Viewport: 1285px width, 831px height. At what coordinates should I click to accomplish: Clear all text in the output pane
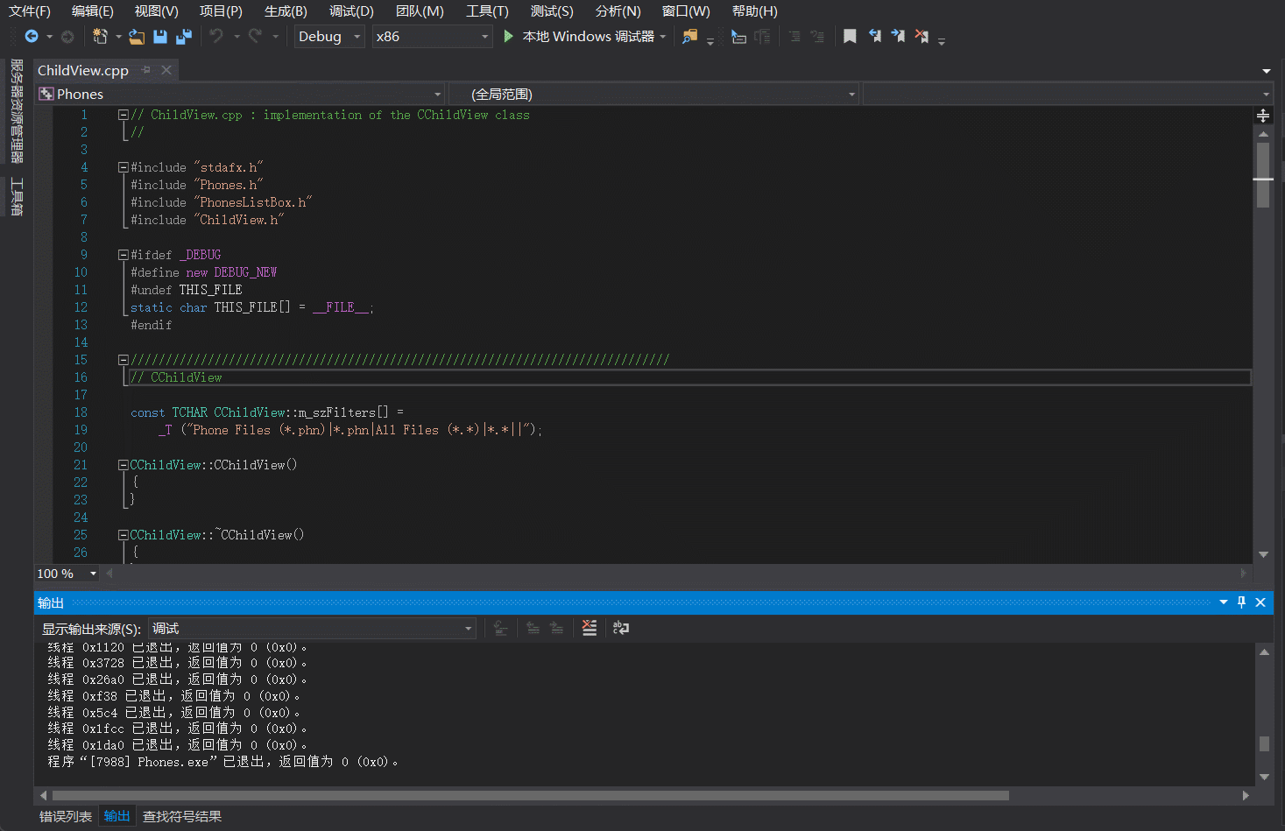(x=590, y=628)
